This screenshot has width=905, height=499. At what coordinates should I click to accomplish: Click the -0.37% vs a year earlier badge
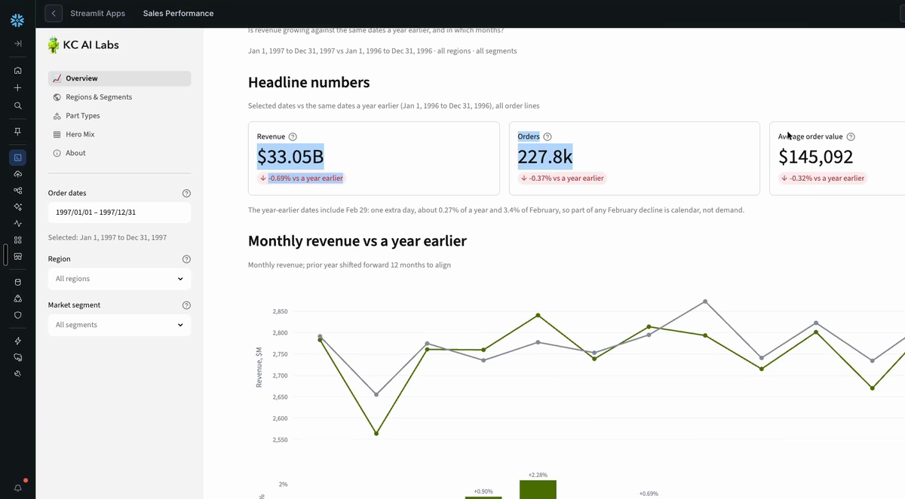[562, 179]
